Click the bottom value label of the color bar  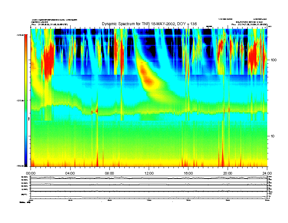20,166
